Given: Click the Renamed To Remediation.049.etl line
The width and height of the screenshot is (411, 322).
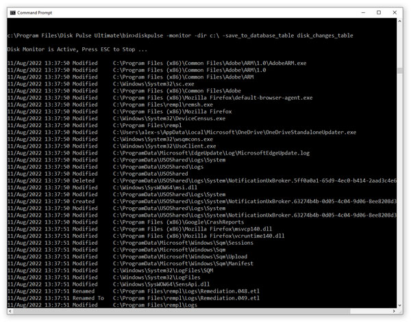Looking at the screenshot, I should click(x=134, y=298).
